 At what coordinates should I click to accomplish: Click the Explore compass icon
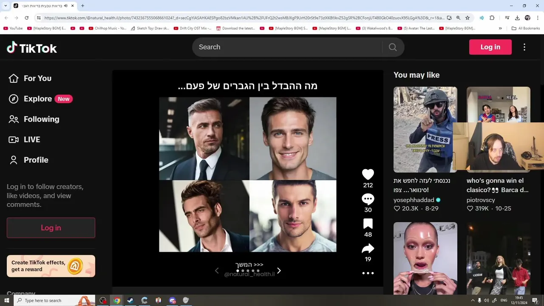[x=14, y=99]
